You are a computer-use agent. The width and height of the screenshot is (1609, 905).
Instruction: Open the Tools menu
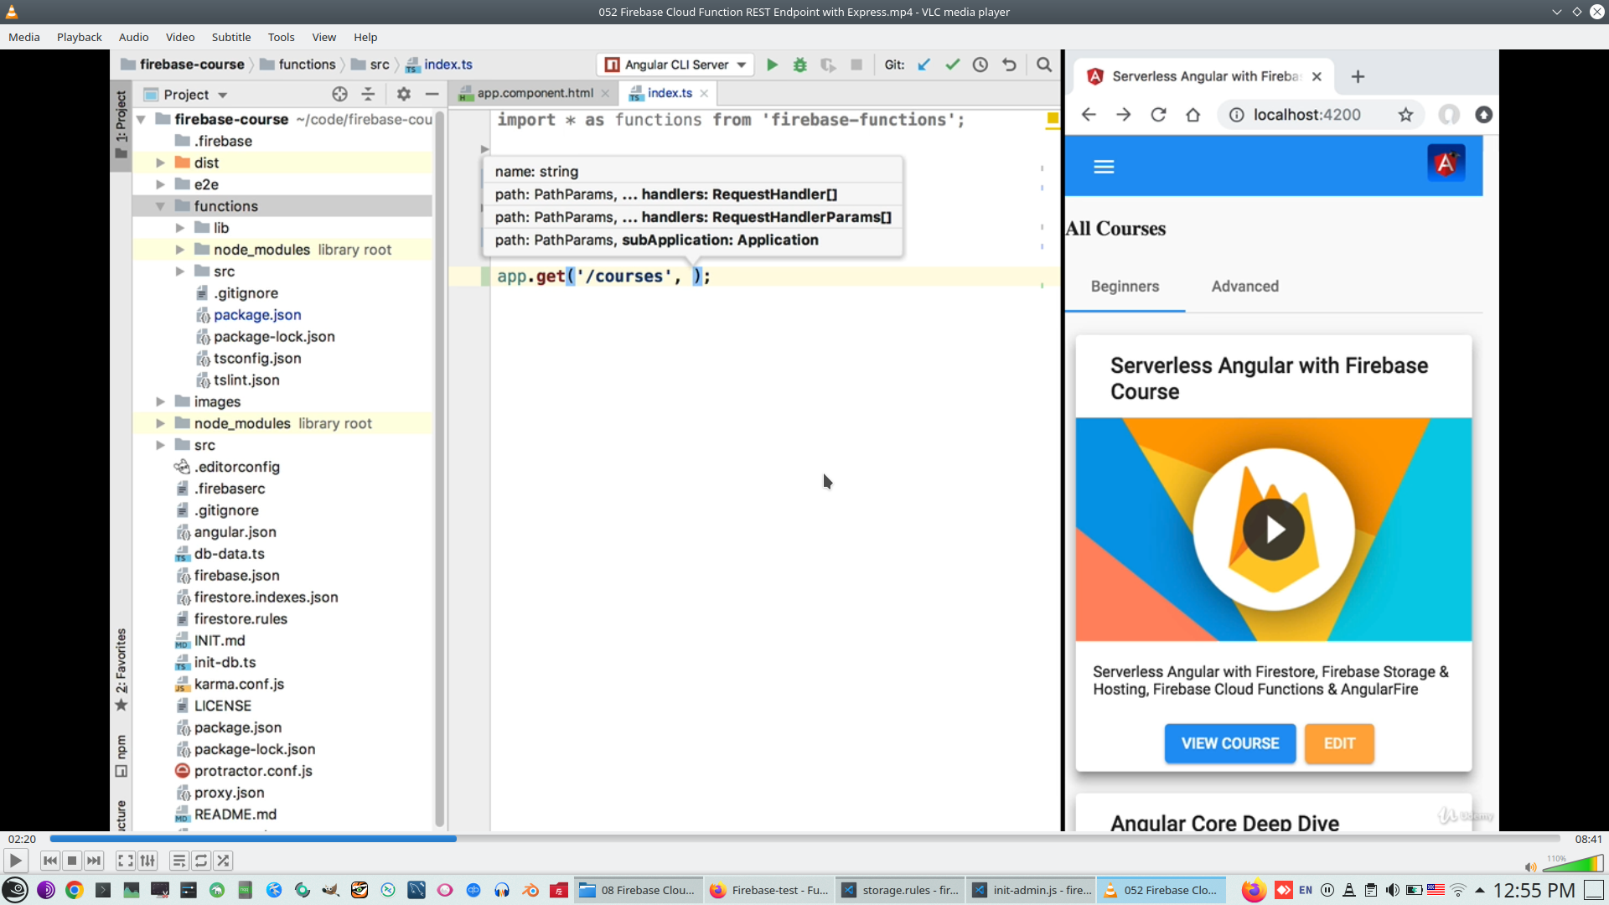[281, 37]
